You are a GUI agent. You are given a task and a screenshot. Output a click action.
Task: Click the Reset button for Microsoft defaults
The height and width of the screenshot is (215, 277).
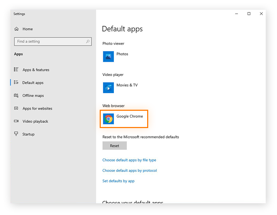(114, 145)
